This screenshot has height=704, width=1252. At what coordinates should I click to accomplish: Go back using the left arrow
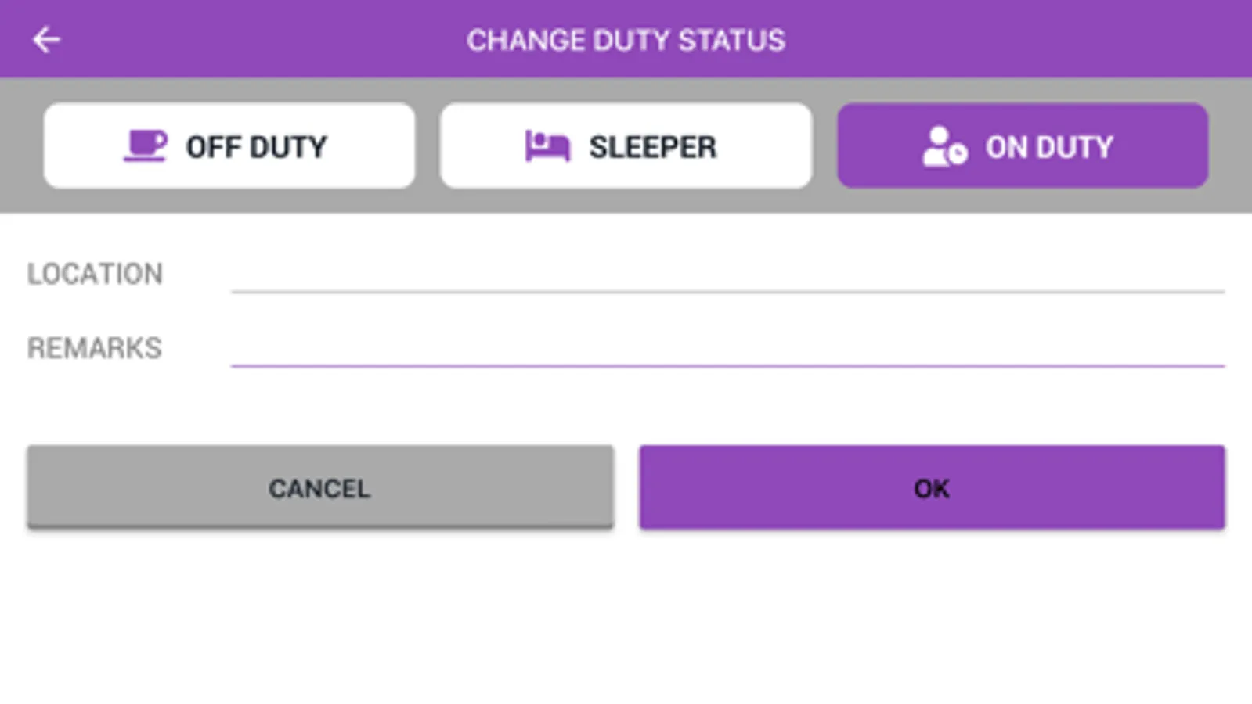point(46,39)
